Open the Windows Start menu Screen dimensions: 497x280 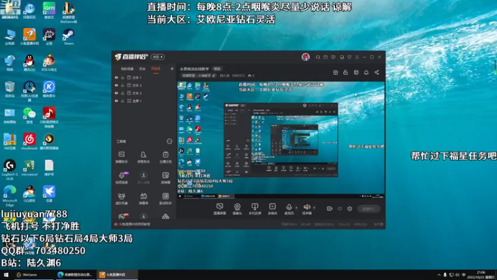(x=6, y=275)
